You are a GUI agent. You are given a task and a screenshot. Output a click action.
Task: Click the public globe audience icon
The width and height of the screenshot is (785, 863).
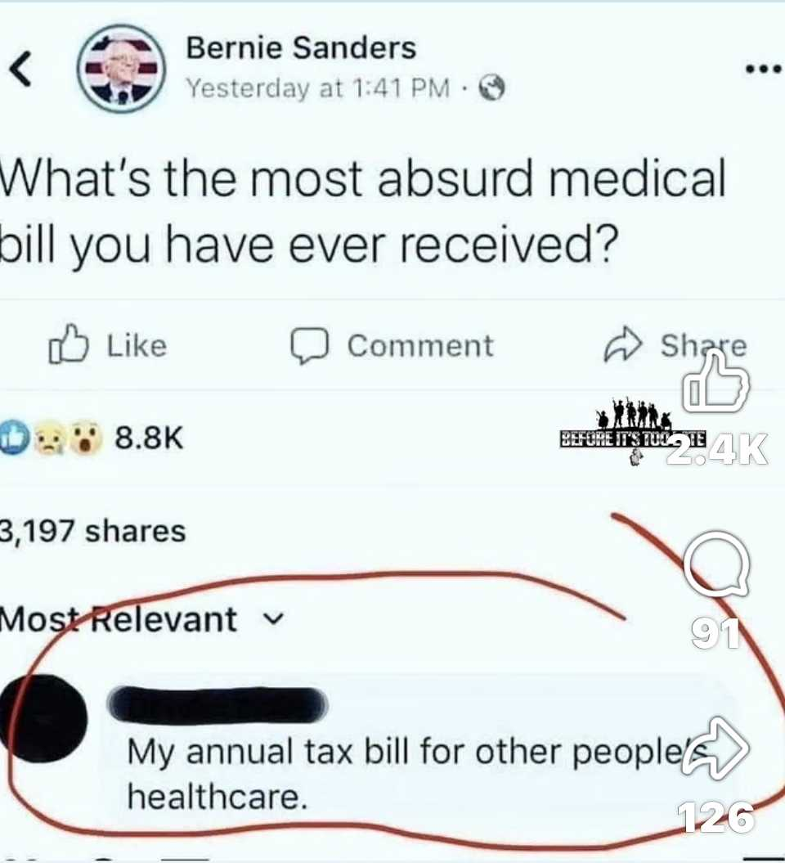491,88
